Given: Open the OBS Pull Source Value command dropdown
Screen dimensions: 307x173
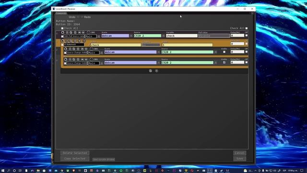Looking at the screenshot, I should (x=74, y=37).
